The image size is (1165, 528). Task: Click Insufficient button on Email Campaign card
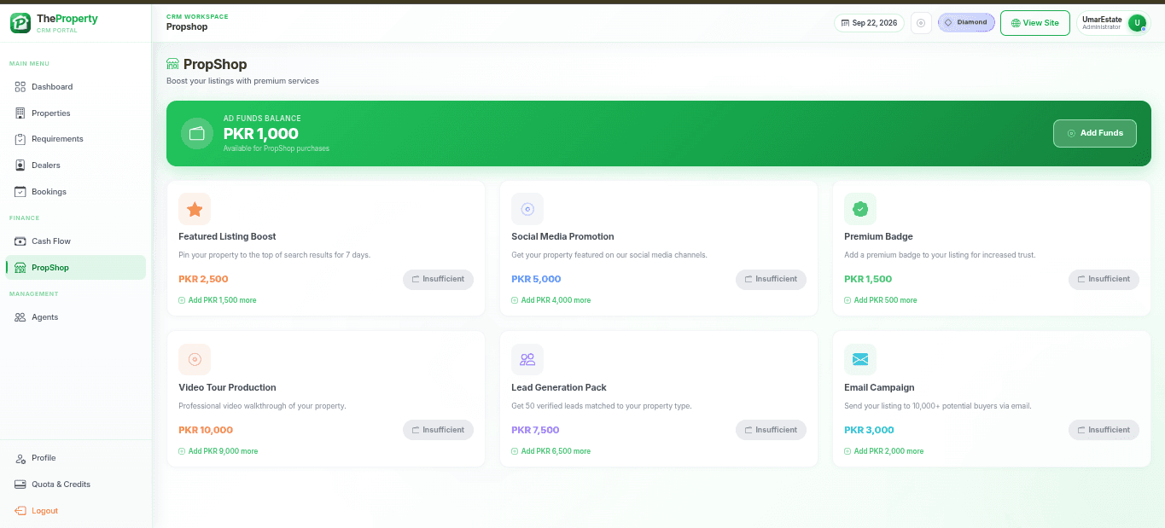tap(1104, 430)
